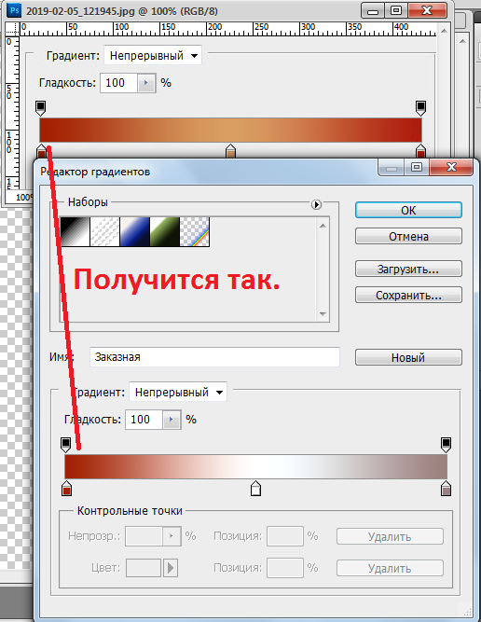Select the right opacity stop above gradient
Screen dimensions: 481x622
(447, 445)
